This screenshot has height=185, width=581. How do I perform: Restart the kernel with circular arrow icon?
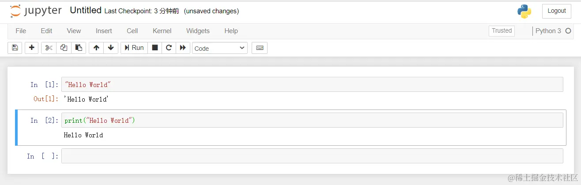click(169, 48)
